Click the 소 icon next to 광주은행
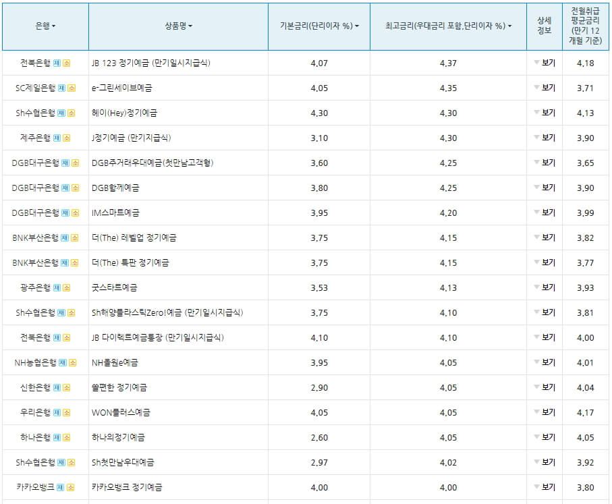The height and width of the screenshot is (504, 612). (x=66, y=287)
